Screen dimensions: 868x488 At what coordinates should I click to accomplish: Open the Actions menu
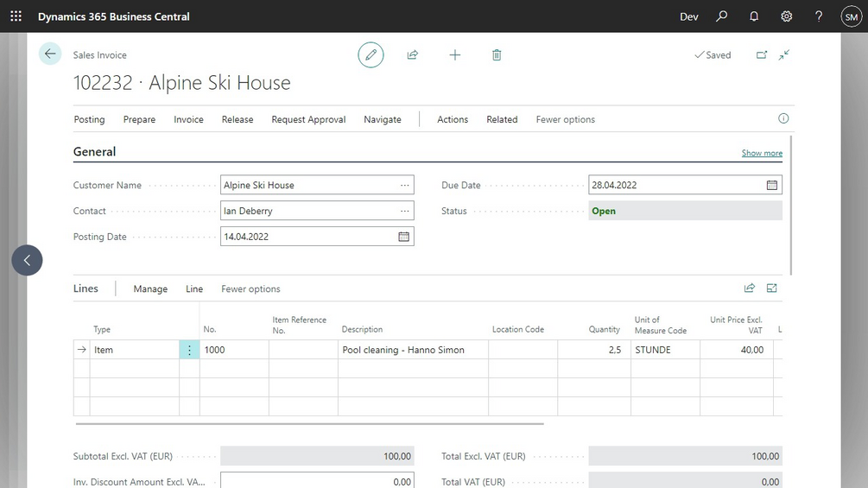[453, 119]
